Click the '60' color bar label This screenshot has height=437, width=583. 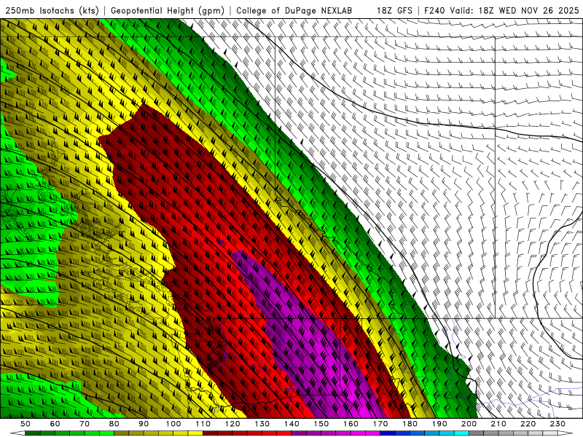(x=55, y=424)
